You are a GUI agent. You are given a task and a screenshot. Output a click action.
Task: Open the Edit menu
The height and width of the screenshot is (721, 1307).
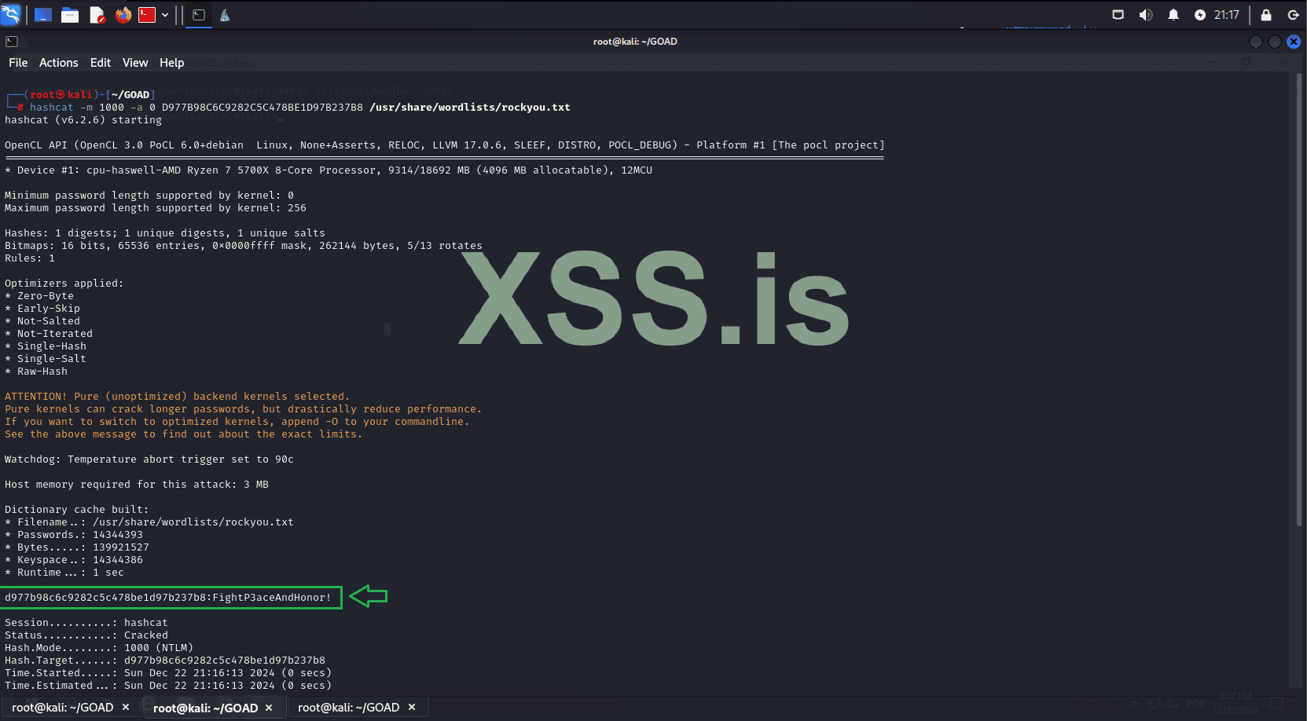click(x=101, y=63)
